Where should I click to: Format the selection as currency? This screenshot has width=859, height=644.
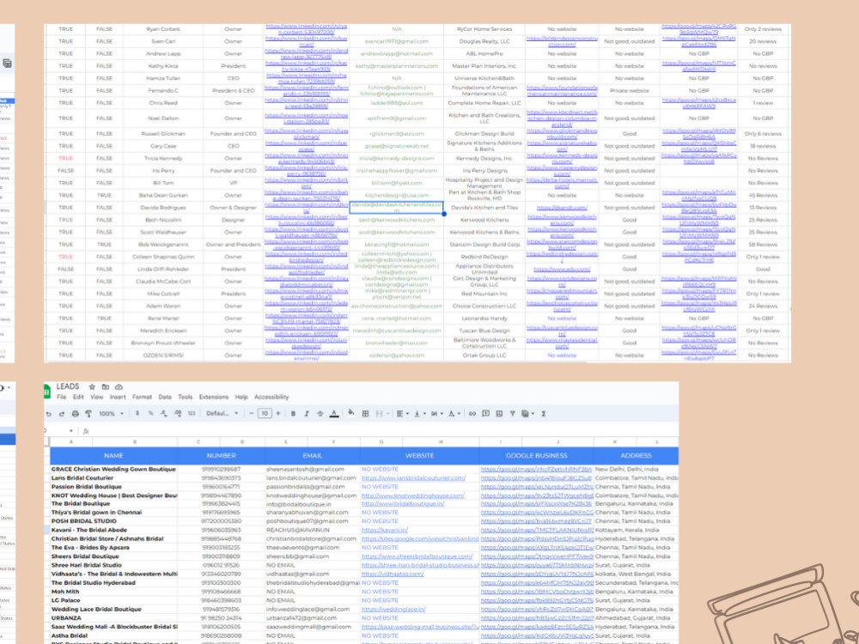click(x=137, y=414)
